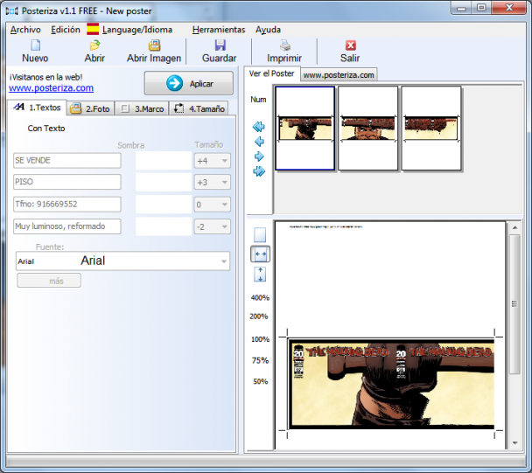
Task: Jump to first page with double-left arrow
Action: 259,127
